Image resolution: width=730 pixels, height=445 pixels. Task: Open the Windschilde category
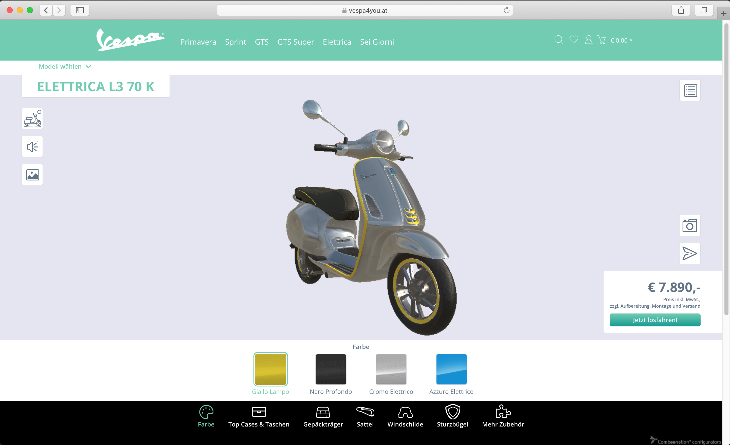pyautogui.click(x=405, y=416)
